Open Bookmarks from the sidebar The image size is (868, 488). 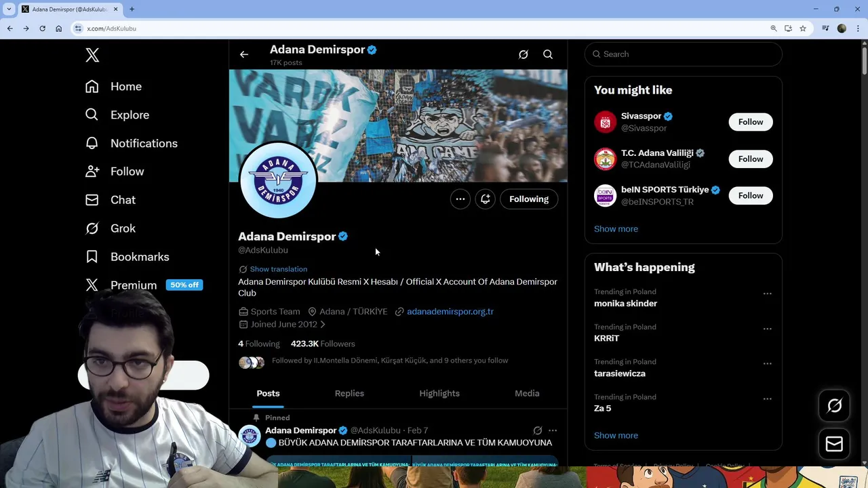(127, 257)
